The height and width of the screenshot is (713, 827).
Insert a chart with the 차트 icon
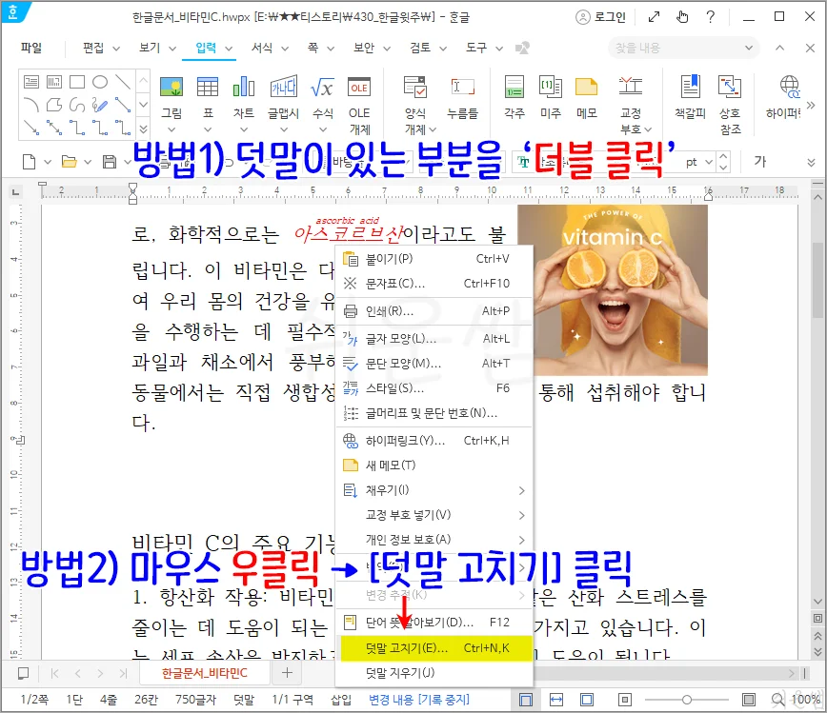(x=244, y=87)
